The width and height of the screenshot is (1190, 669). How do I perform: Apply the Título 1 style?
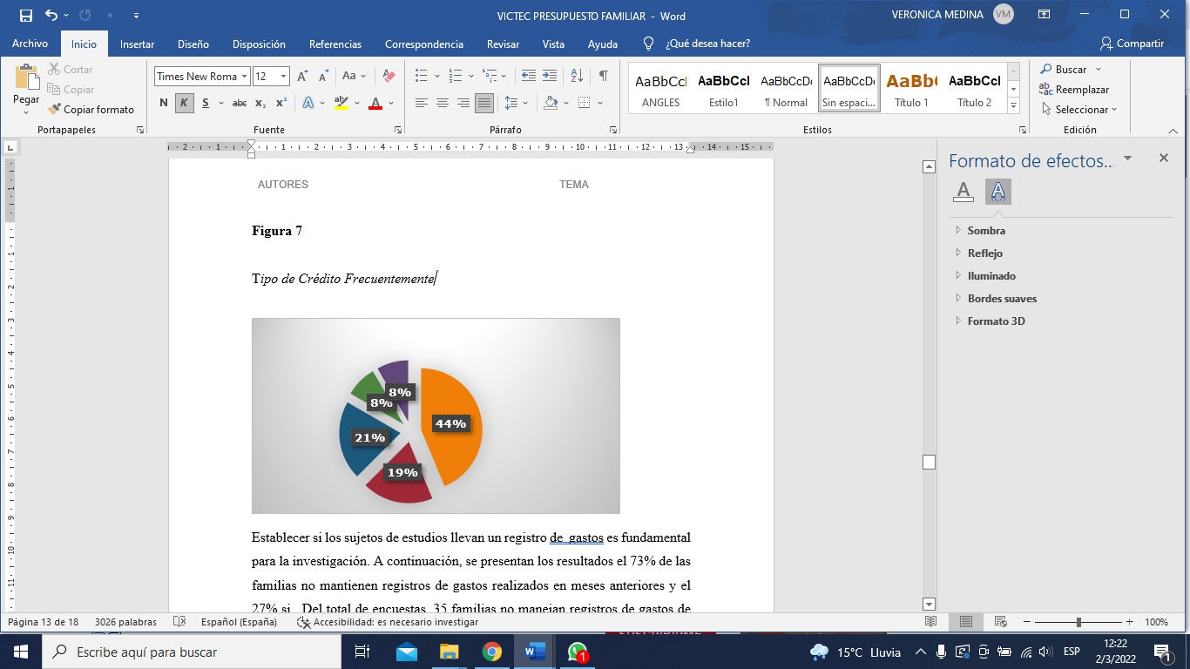pos(911,89)
